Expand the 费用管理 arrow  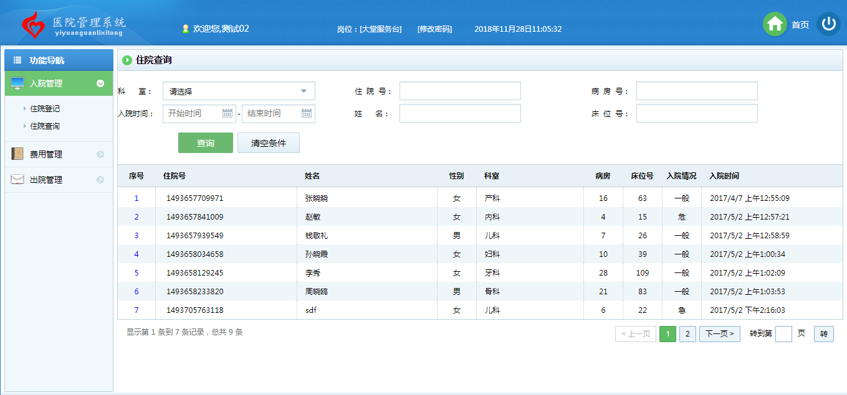pyautogui.click(x=100, y=154)
